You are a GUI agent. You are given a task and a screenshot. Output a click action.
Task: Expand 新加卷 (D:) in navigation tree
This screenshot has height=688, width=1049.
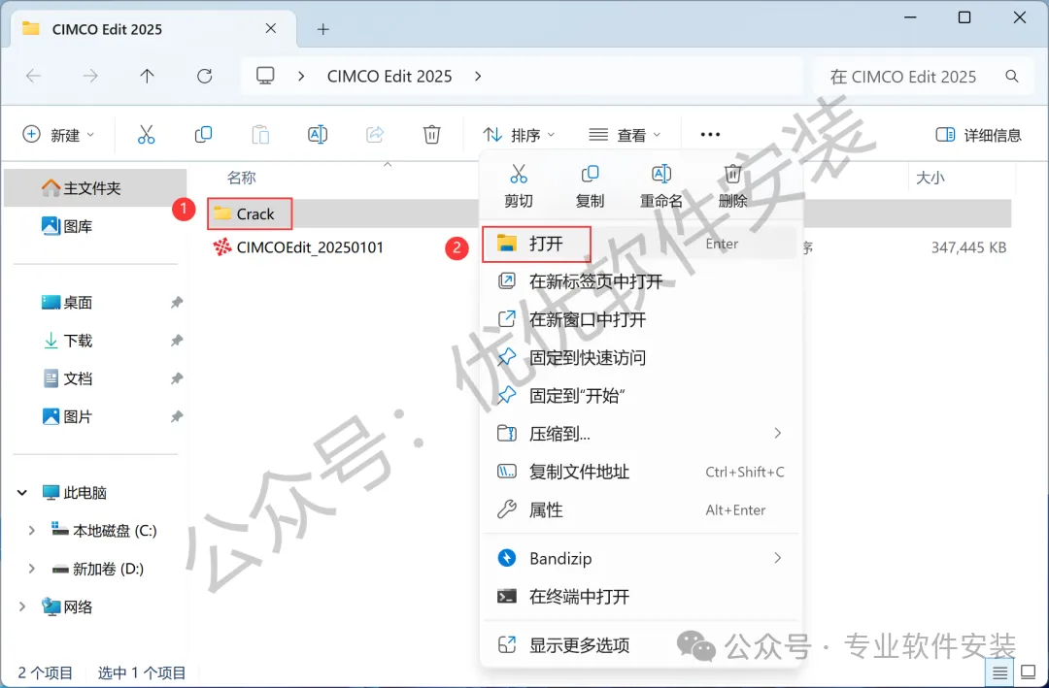[31, 569]
